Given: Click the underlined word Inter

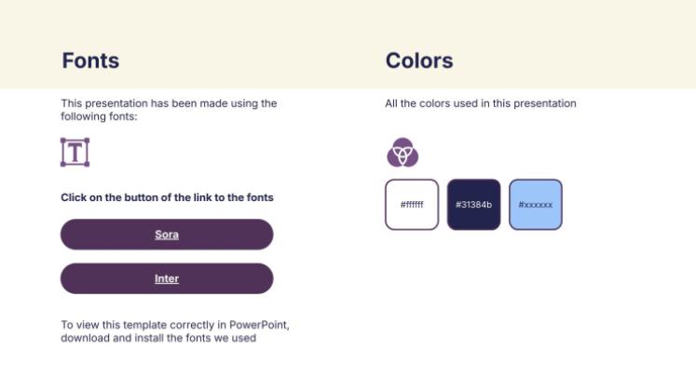Looking at the screenshot, I should tap(167, 278).
